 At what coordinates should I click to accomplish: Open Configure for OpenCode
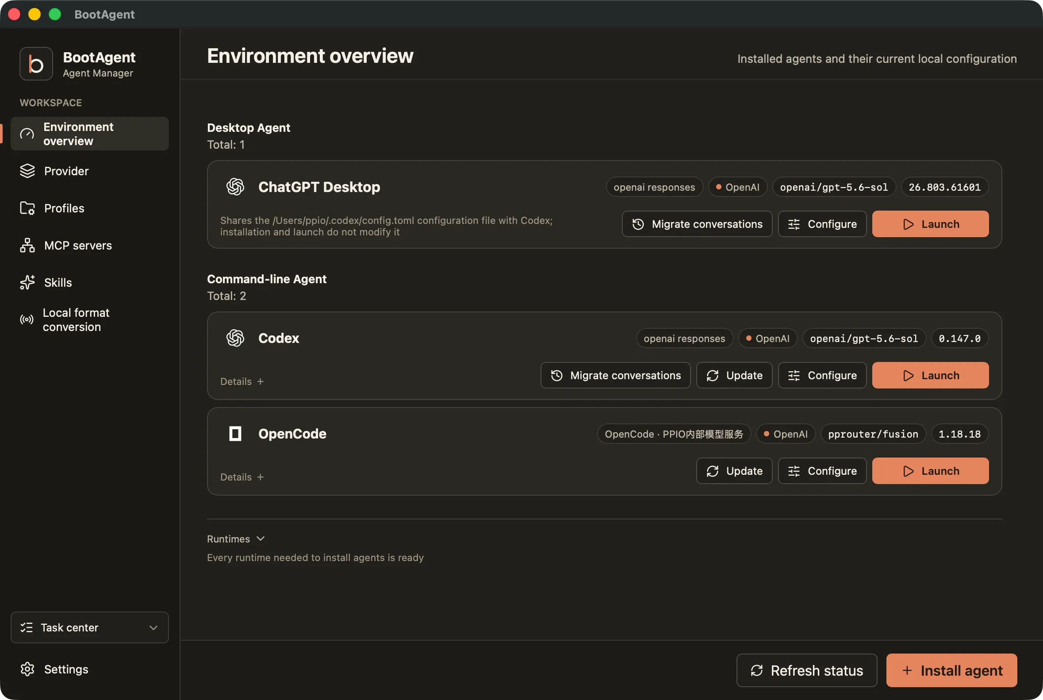(x=823, y=471)
